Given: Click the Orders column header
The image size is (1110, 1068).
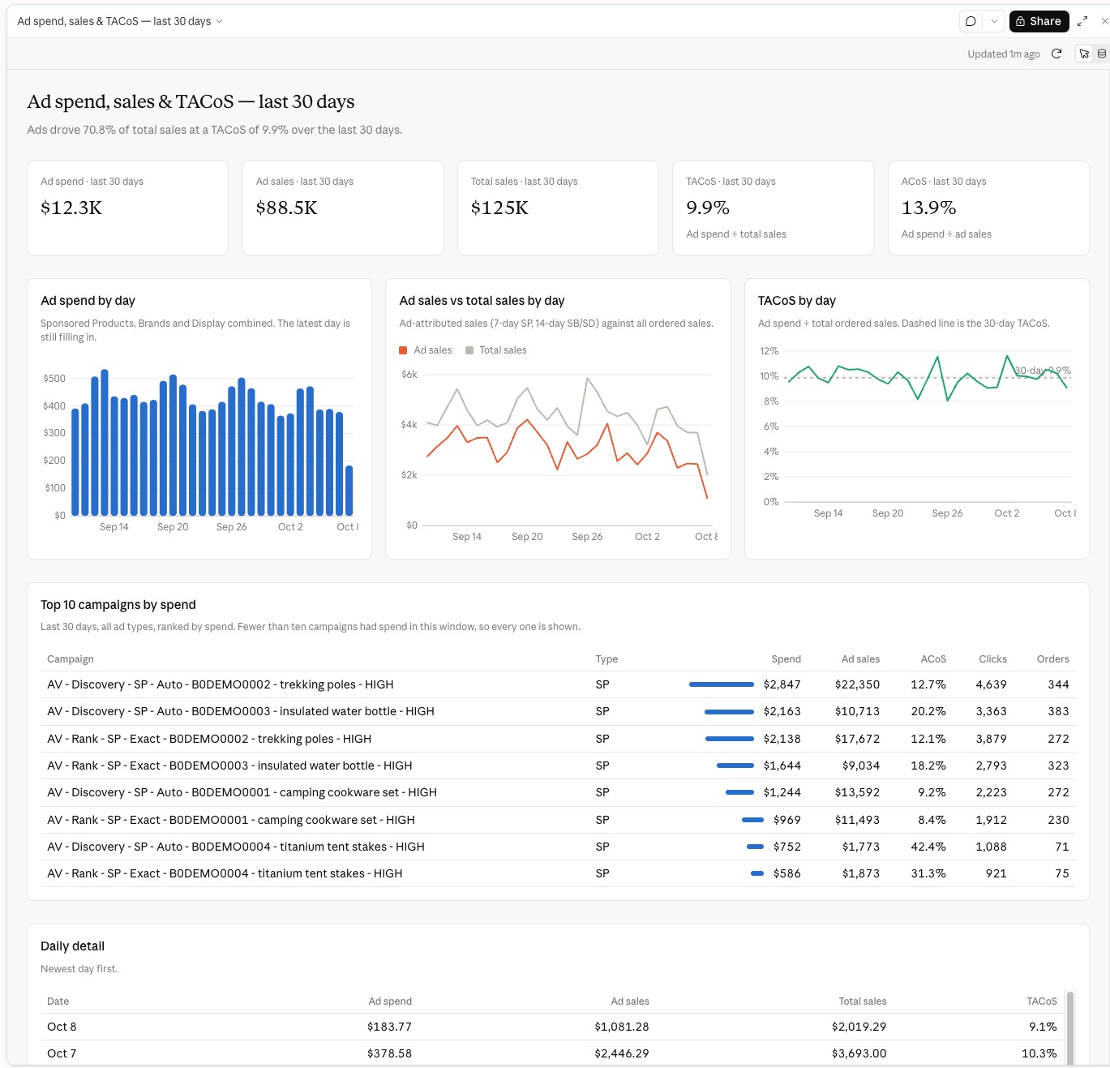Looking at the screenshot, I should (x=1052, y=659).
